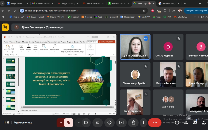Viewport: 208px width, 130px height.
Task: Show the participants list with 18 badge
Action: coord(186,122)
